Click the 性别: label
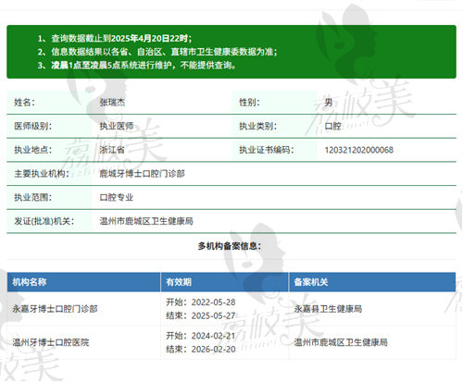Viewport: 463px width, 382px height. (x=249, y=102)
